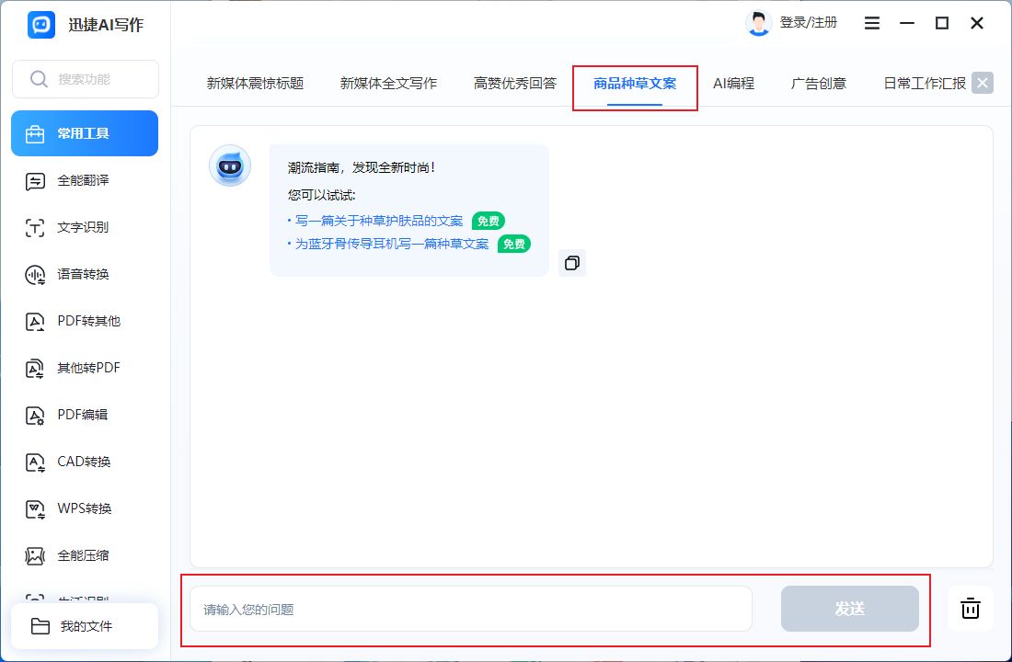Try 为蓝牙骨传导耳机写一篇种草文案 suggestion
Screen dimensions: 1012x662
[392, 245]
